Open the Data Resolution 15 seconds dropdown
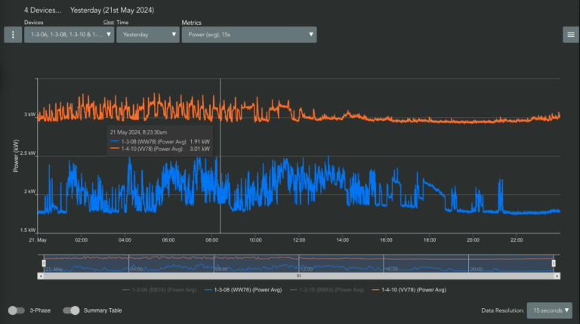This screenshot has width=580, height=324. pos(550,310)
